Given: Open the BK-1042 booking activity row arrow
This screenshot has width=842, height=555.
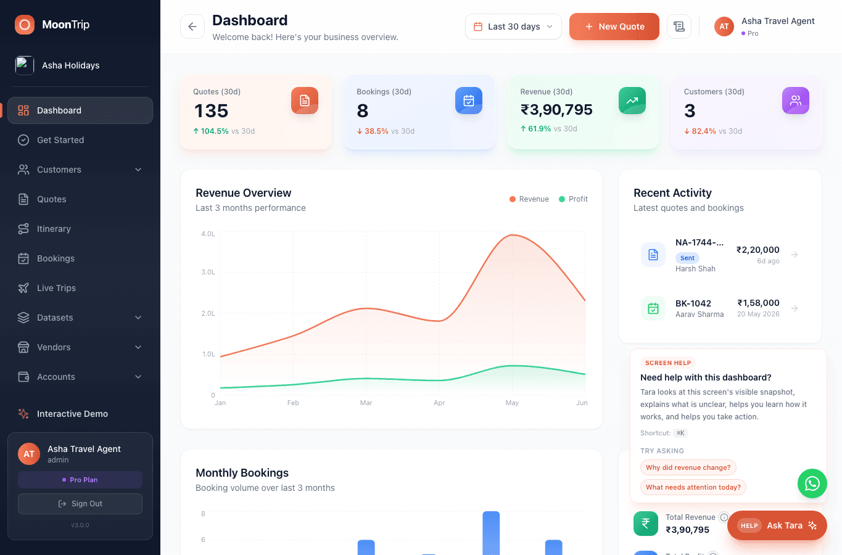Looking at the screenshot, I should 795,308.
